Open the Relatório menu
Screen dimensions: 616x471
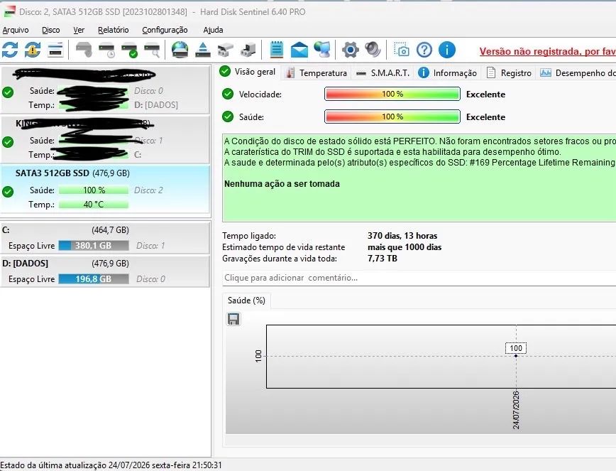click(113, 30)
